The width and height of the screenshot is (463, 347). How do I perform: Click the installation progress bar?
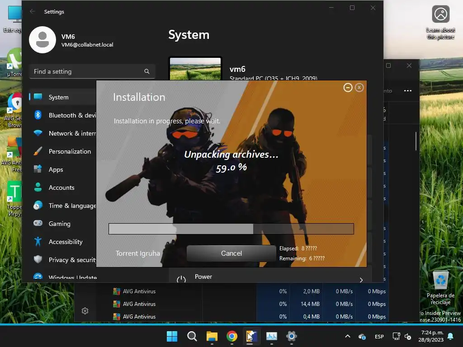[231, 229]
